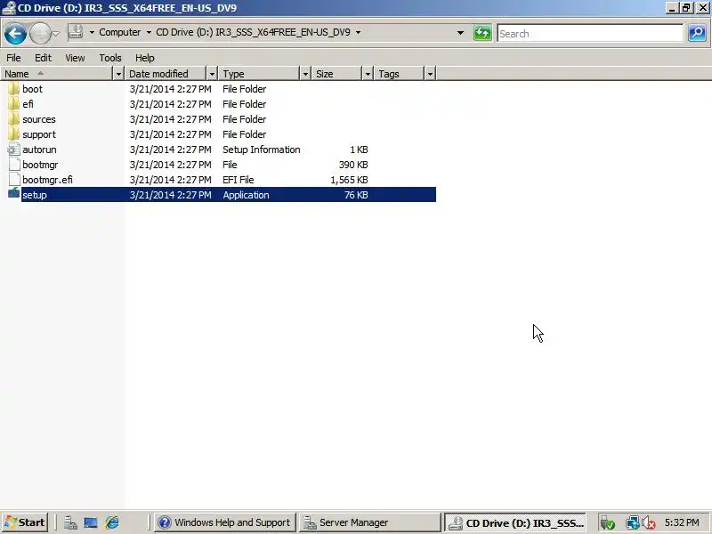Click the title bar CD drive icon
Image resolution: width=712 pixels, height=534 pixels.
[x=8, y=8]
